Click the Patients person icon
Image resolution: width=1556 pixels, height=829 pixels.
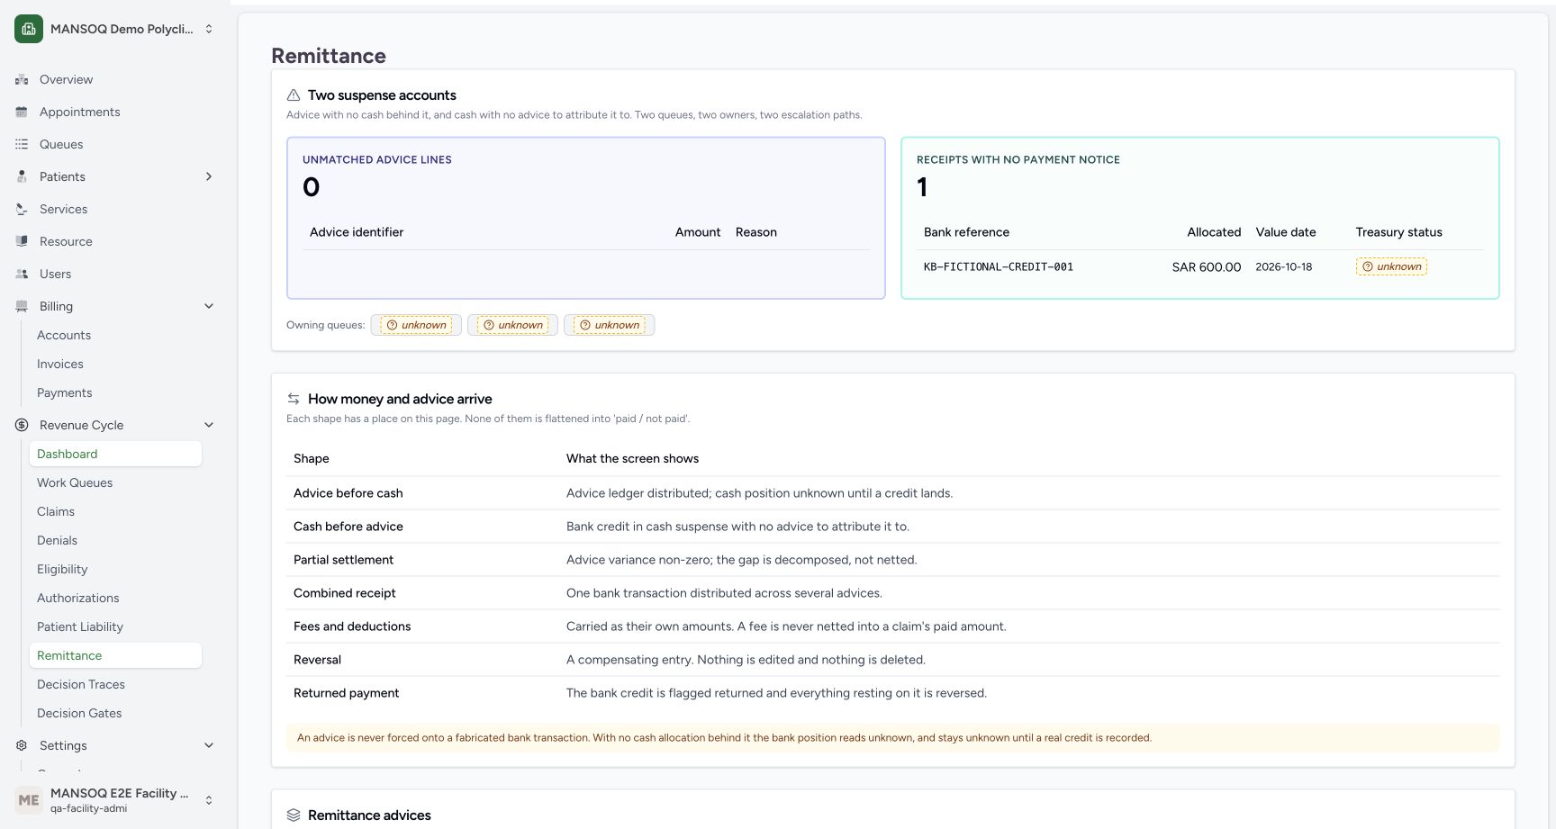coord(22,176)
